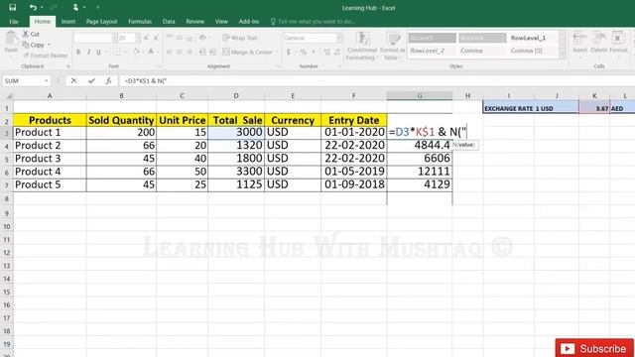635x357 pixels.
Task: Click the Comma Style icon
Action: click(314, 52)
